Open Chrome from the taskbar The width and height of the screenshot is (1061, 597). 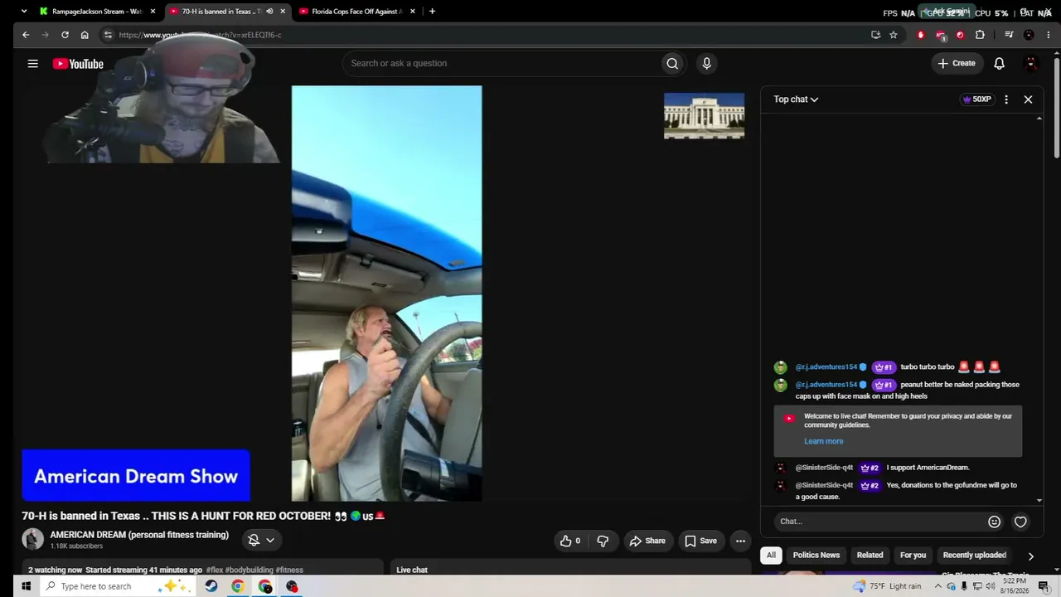(x=238, y=586)
